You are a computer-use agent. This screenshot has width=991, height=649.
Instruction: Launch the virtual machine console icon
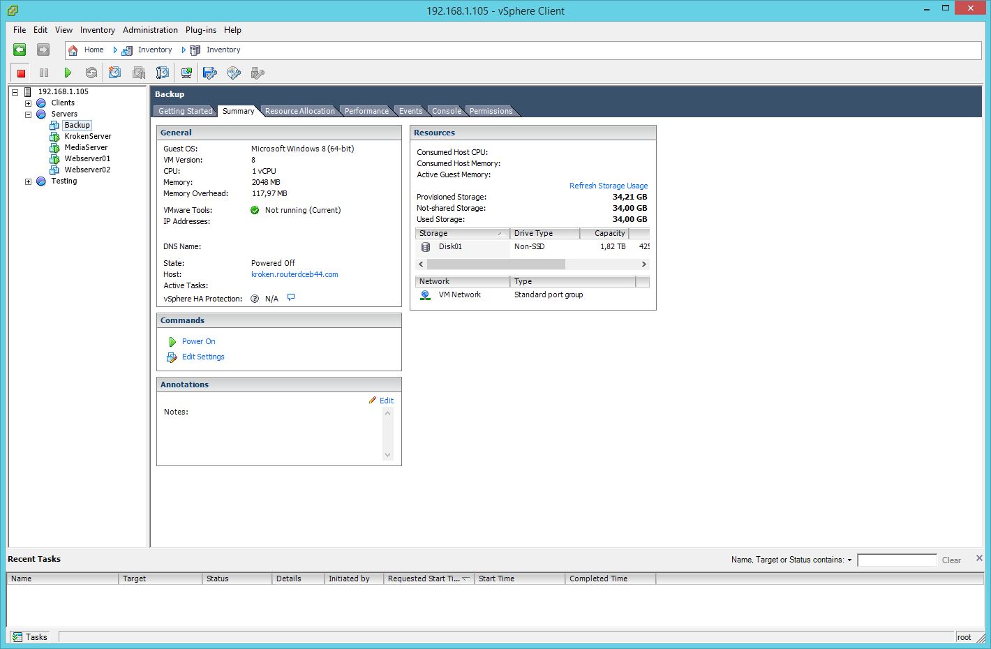tap(186, 73)
